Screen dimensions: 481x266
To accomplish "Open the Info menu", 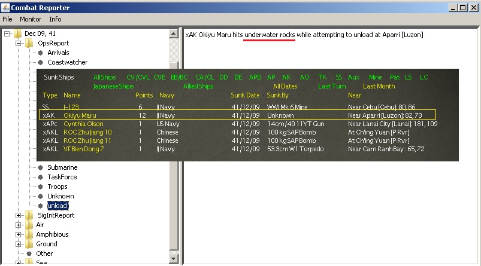I will point(55,19).
